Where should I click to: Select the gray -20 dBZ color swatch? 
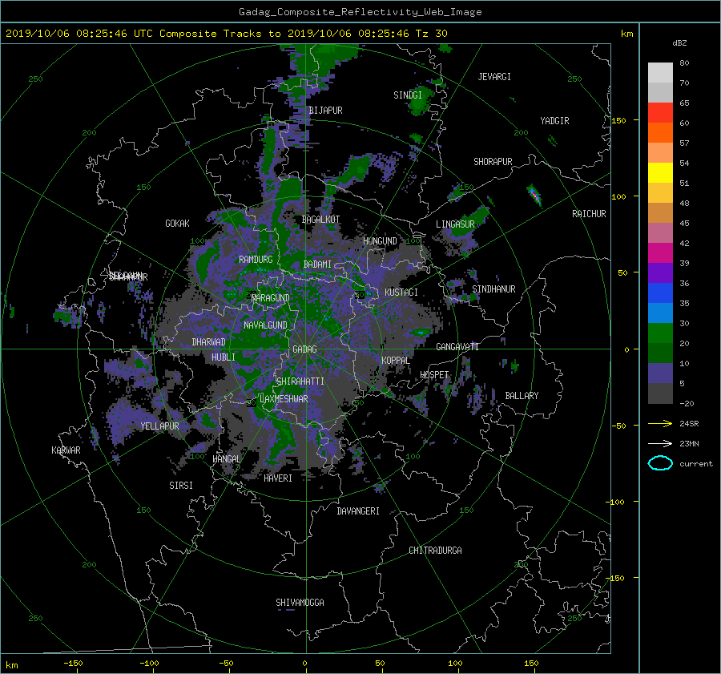click(660, 393)
